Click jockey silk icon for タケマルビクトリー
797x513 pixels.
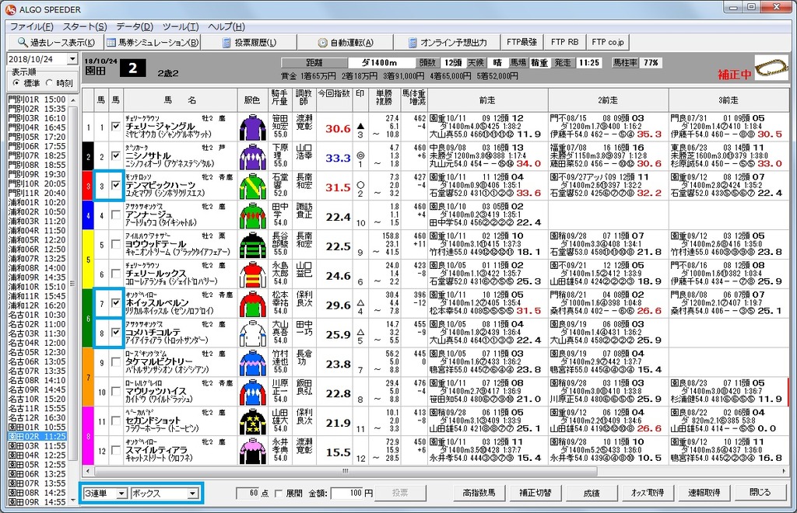click(253, 363)
